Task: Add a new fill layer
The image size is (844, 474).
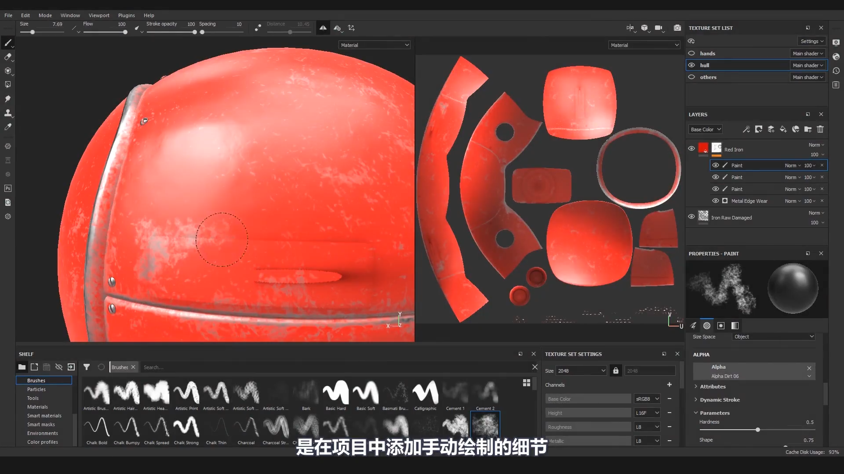Action: coord(783,129)
